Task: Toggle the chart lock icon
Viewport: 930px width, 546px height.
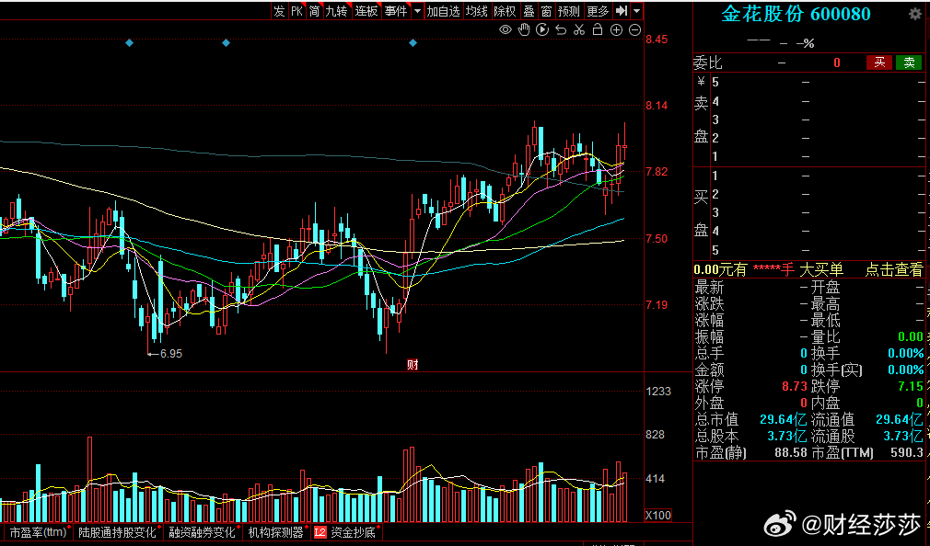Action: (x=598, y=29)
